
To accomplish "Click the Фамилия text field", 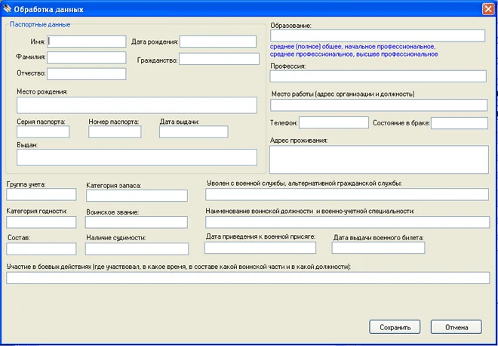I will tap(87, 57).
